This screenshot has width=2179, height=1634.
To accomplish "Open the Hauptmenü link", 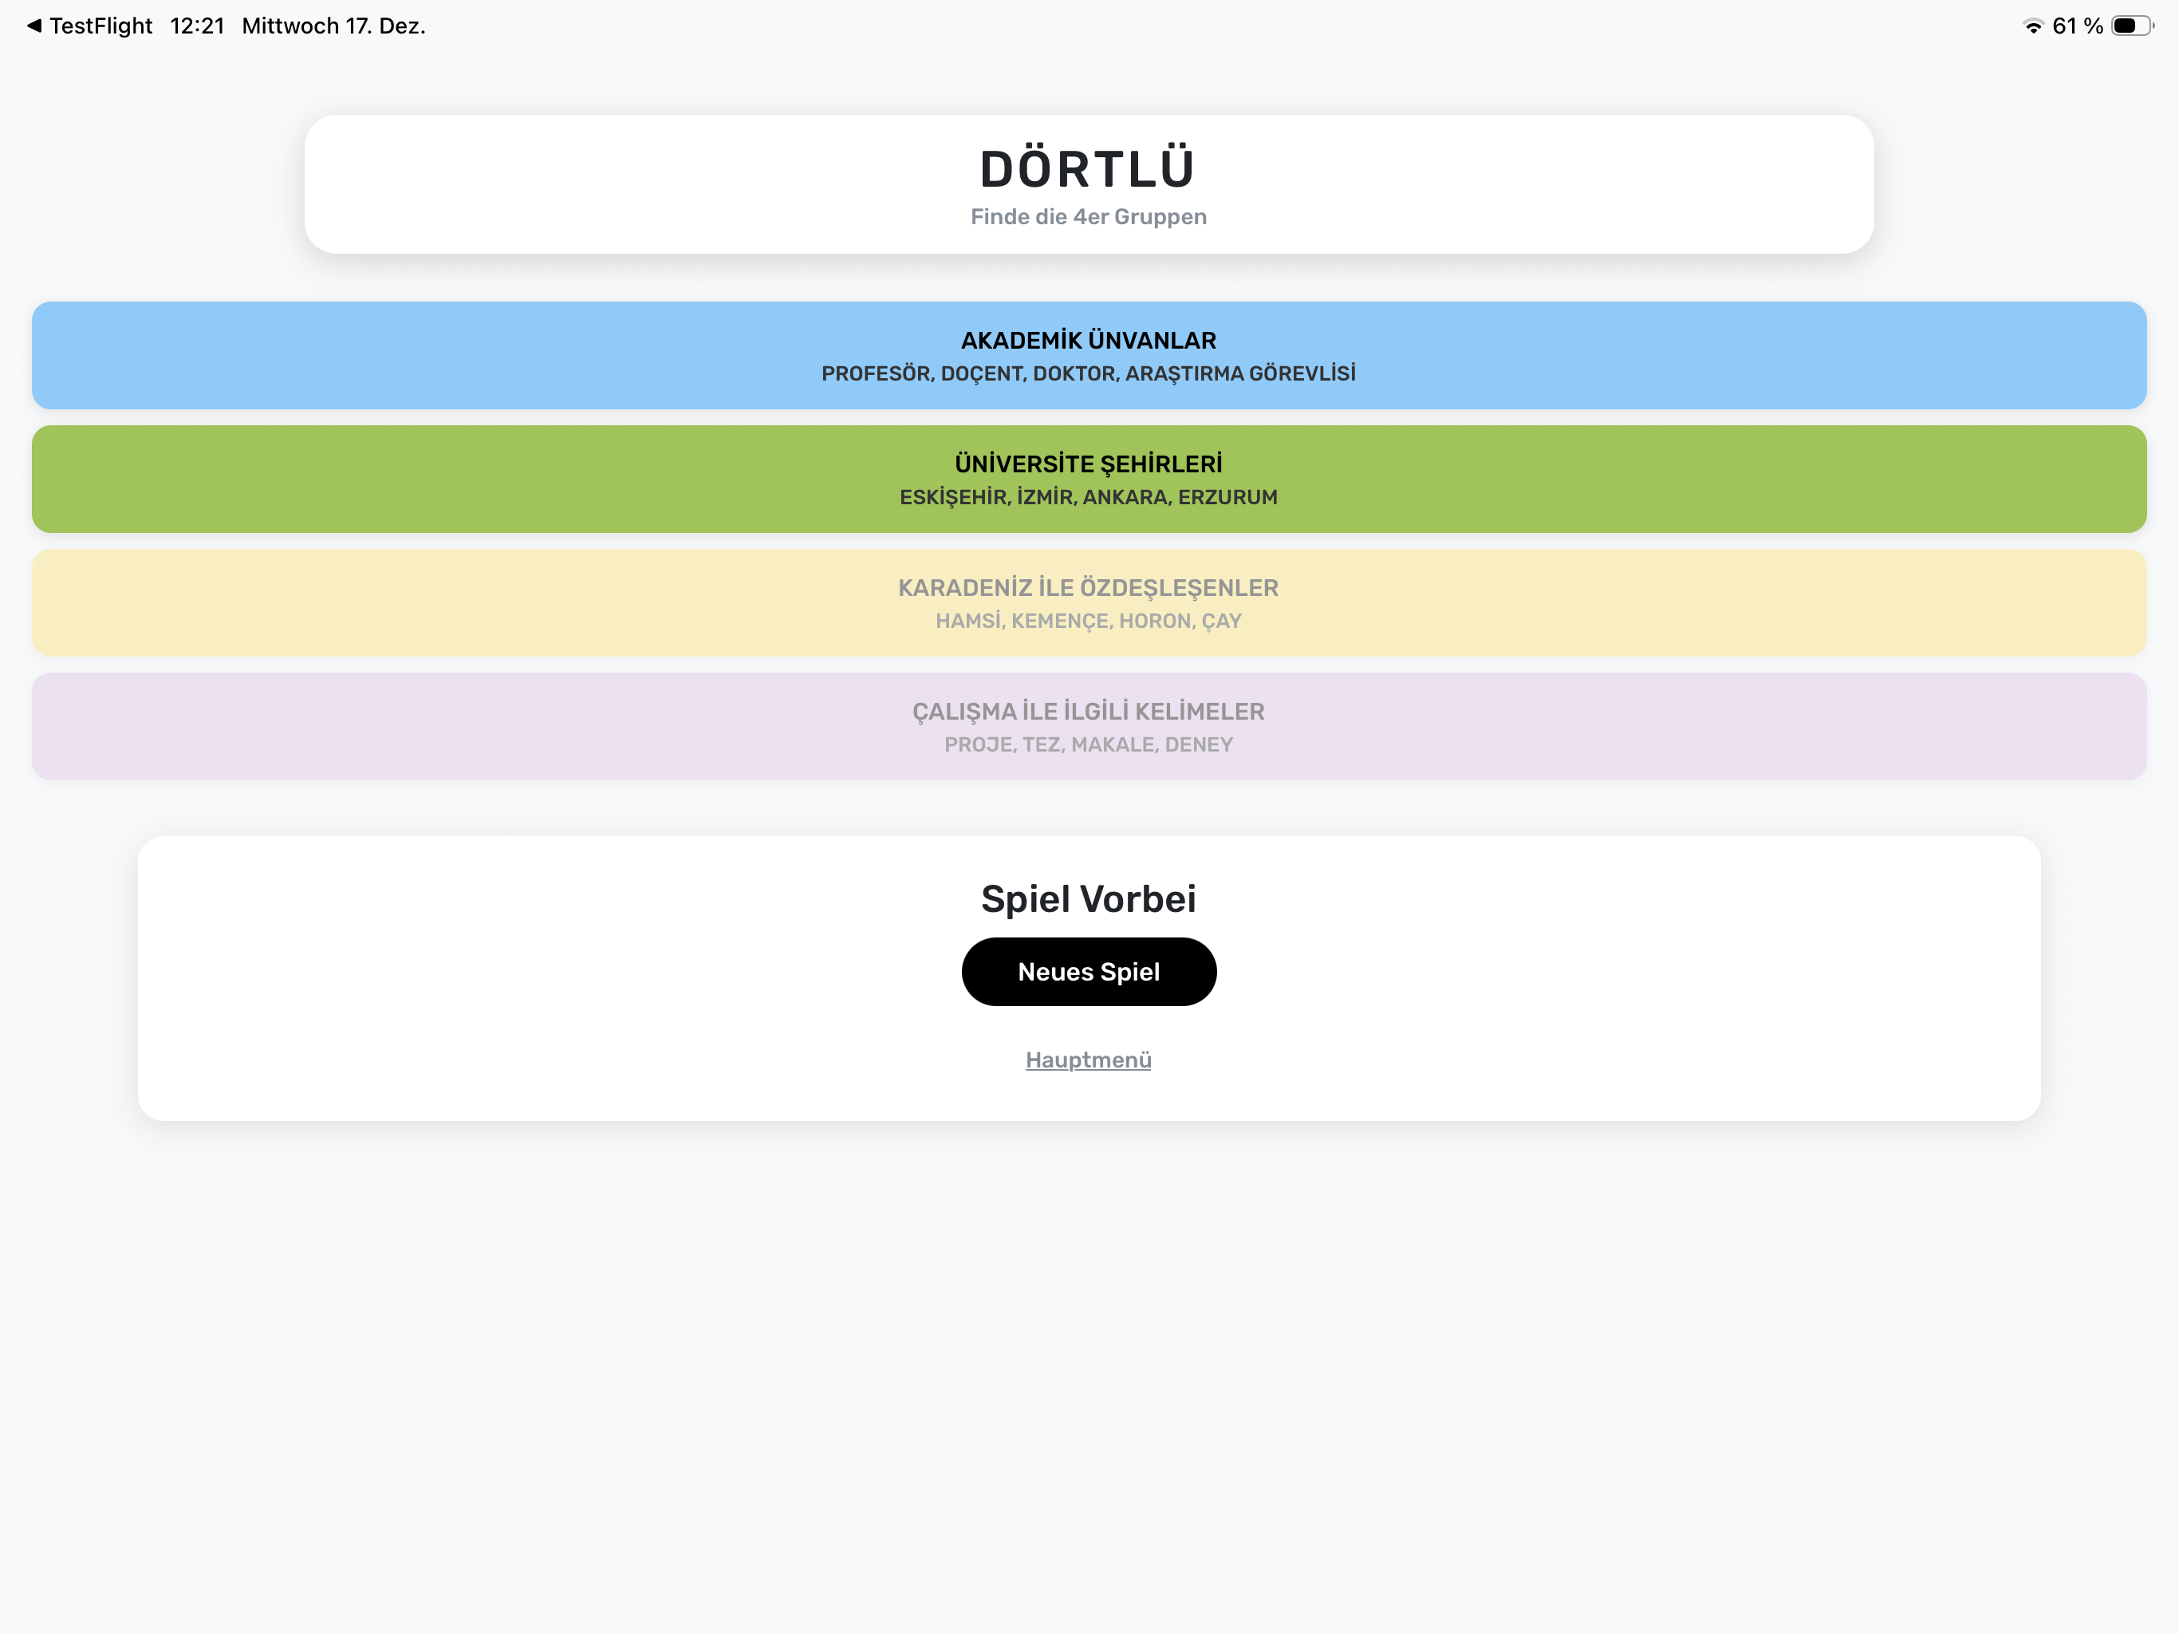I will coord(1089,1060).
